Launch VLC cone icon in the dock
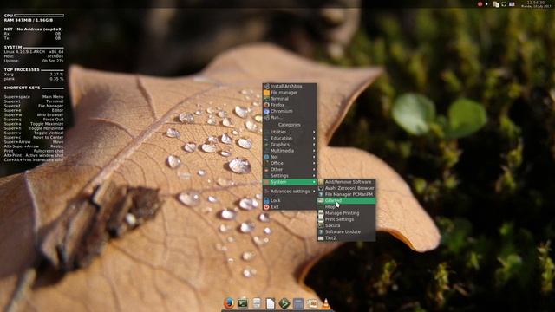555x312 pixels. (x=326, y=303)
